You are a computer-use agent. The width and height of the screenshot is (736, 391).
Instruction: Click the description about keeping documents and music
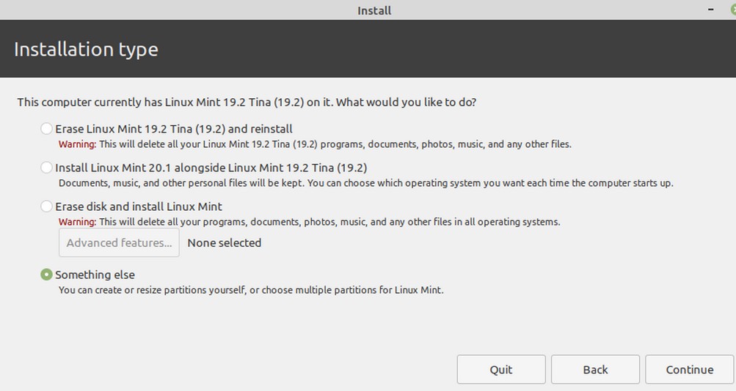(365, 183)
